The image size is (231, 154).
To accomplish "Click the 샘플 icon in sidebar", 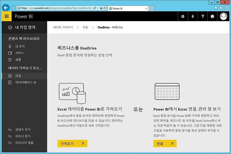I will [10, 59].
